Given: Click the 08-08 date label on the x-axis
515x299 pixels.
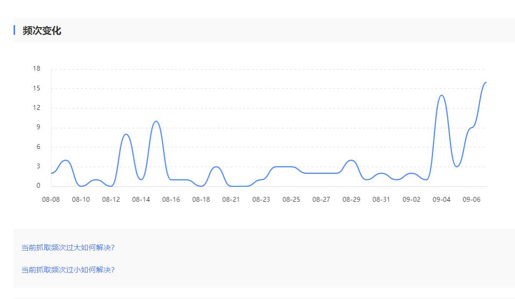Looking at the screenshot, I should [x=51, y=199].
